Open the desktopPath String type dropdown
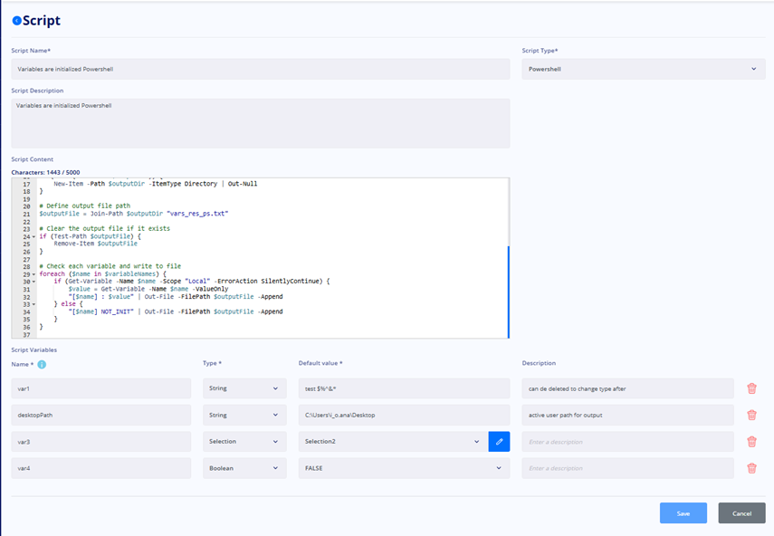Image resolution: width=774 pixels, height=536 pixels. pyautogui.click(x=244, y=415)
